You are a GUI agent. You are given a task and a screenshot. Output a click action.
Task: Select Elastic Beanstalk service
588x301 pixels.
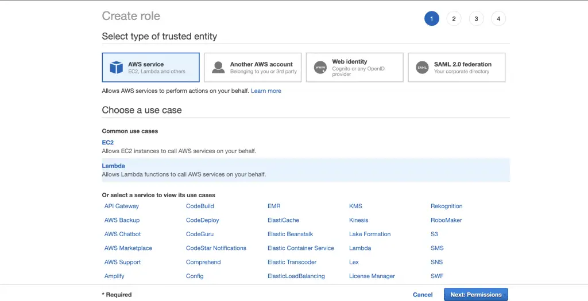(x=290, y=234)
